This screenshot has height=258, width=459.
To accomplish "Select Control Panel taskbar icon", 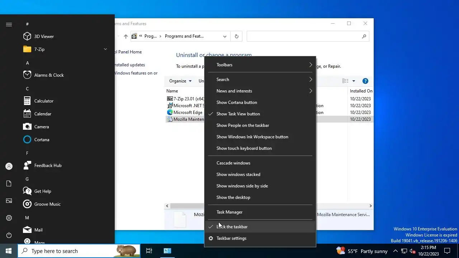I will coord(167,251).
